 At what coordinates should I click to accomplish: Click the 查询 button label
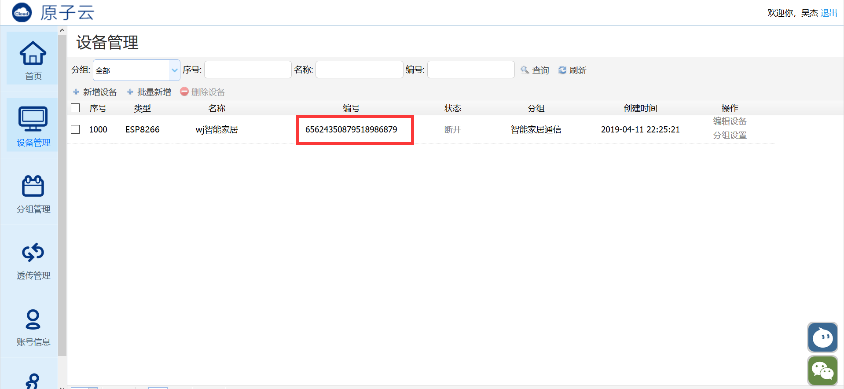541,70
